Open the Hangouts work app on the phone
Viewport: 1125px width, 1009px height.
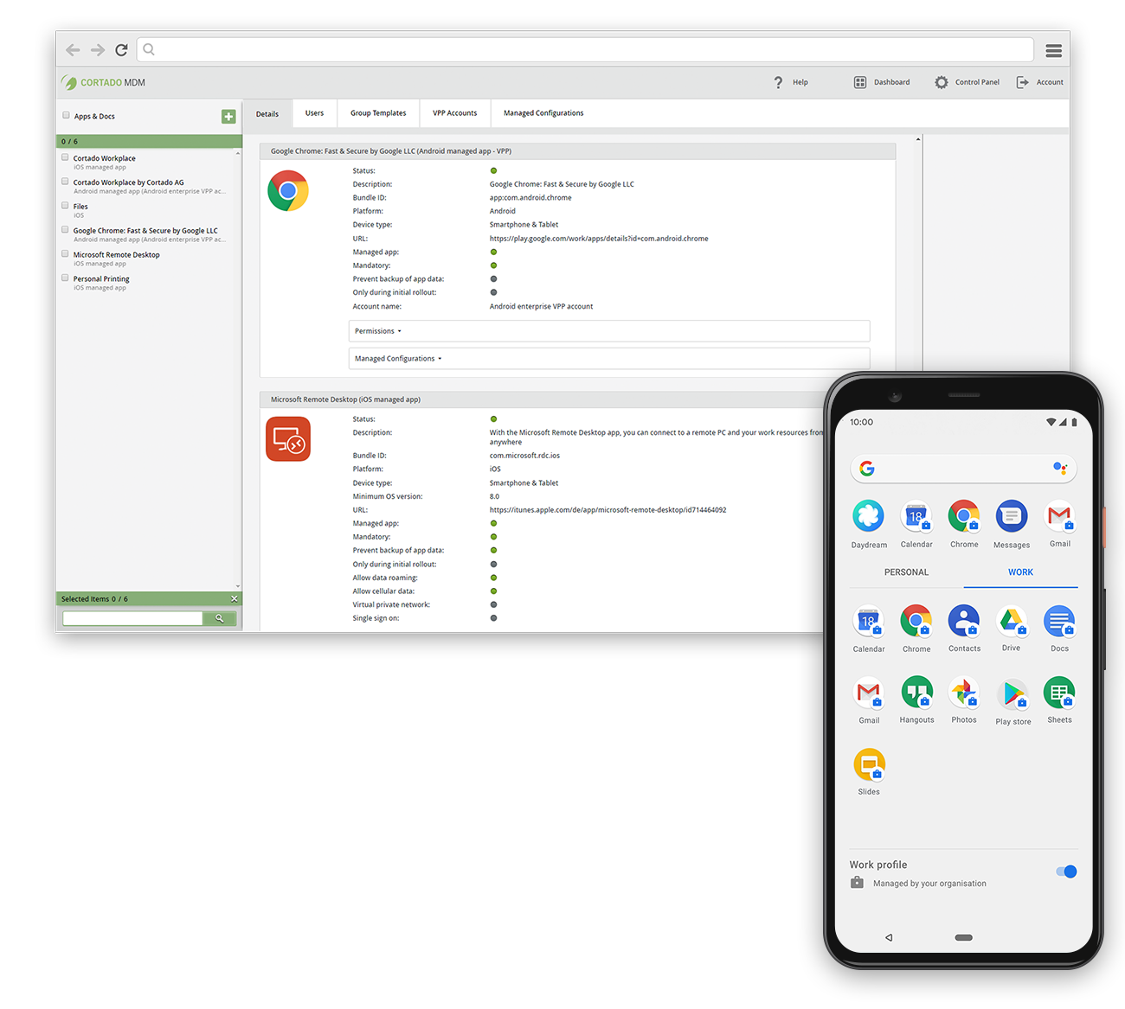pyautogui.click(x=916, y=693)
